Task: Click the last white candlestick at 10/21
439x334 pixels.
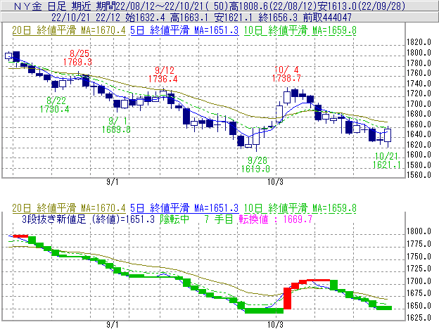Action: pos(388,135)
